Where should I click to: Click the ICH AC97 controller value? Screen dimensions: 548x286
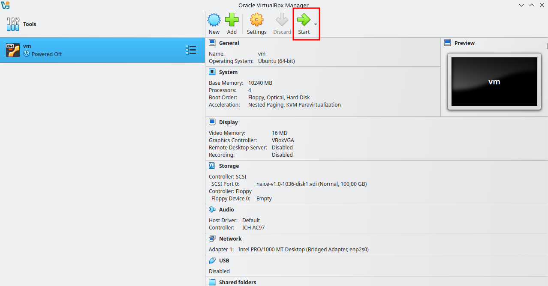point(253,227)
